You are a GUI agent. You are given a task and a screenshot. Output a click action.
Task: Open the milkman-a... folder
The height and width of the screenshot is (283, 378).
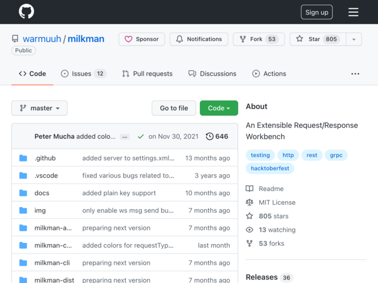point(53,228)
